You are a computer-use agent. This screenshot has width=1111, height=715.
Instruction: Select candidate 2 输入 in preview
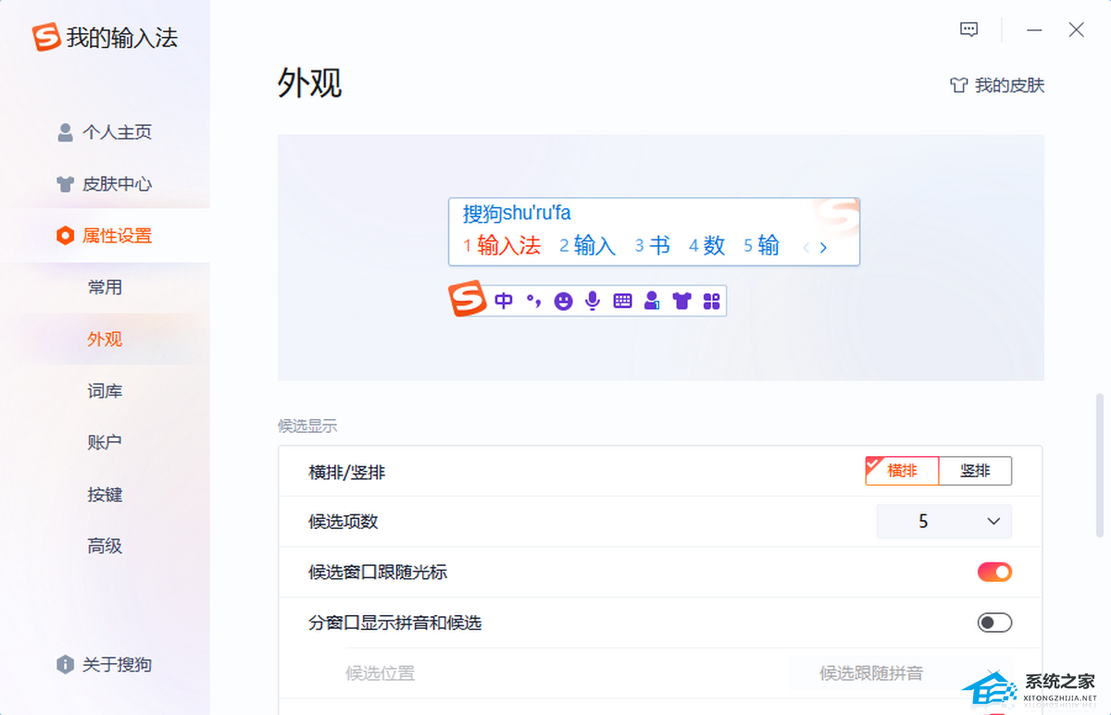point(587,245)
